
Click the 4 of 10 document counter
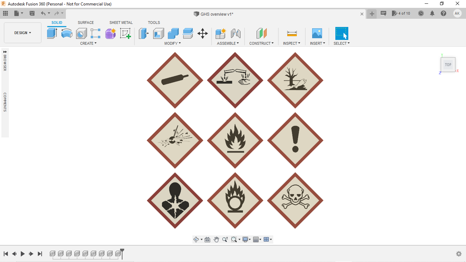[x=401, y=13]
